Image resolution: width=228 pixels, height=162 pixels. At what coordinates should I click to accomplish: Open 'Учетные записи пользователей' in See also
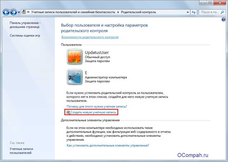coord(21,151)
